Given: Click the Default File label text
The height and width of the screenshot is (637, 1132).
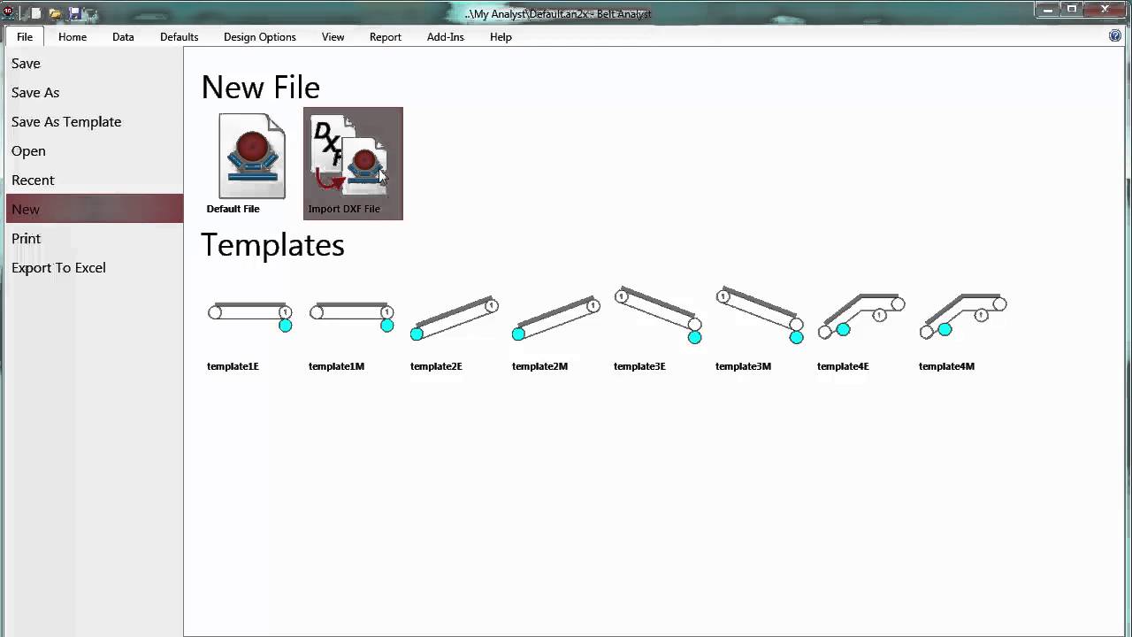Looking at the screenshot, I should 233,209.
